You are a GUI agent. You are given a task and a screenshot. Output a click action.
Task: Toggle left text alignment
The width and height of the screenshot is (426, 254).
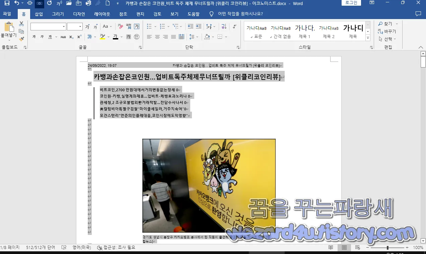(x=149, y=37)
